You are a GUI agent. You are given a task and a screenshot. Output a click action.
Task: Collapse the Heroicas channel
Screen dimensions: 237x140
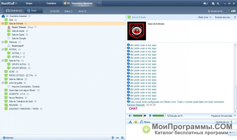(3, 42)
